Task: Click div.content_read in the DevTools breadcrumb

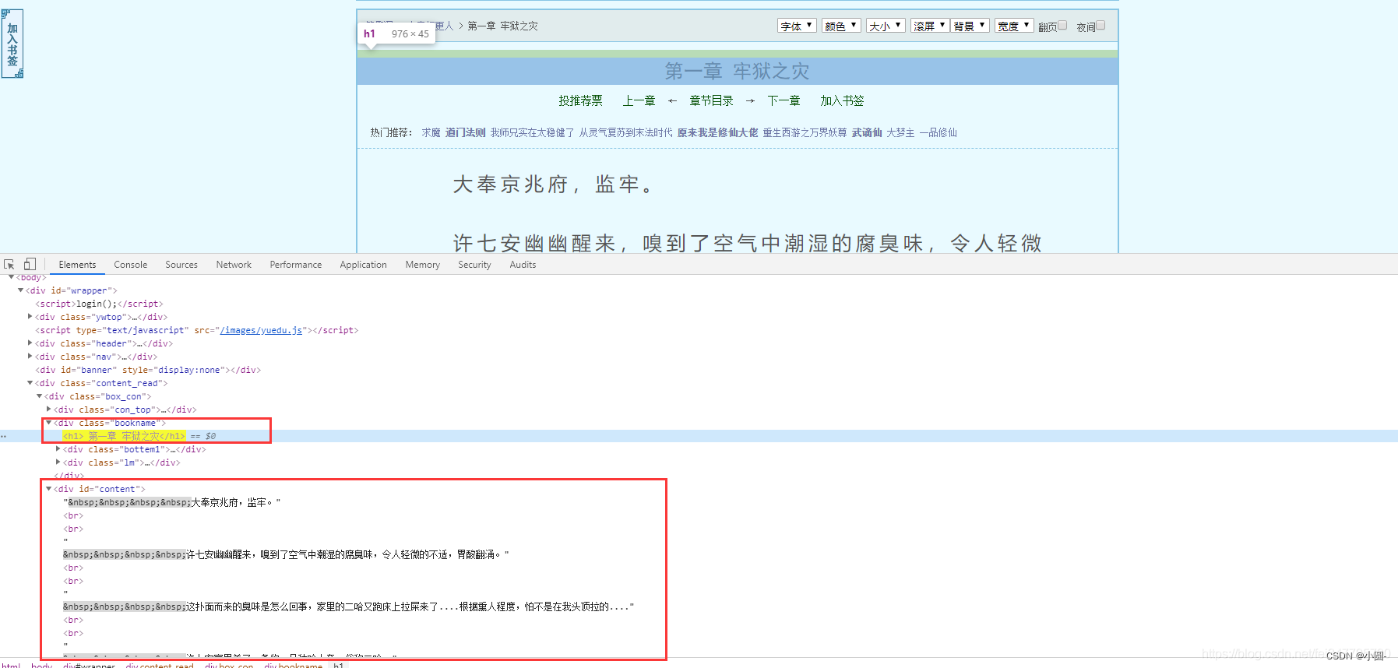Action: [160, 665]
